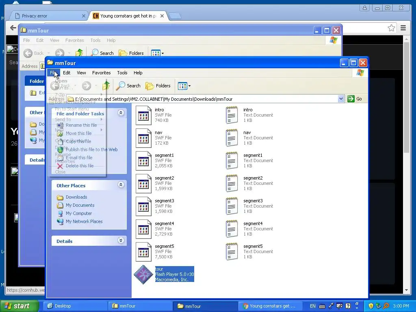This screenshot has width=416, height=312.
Task: Switch to Desktop taskbar button
Action: (76, 306)
